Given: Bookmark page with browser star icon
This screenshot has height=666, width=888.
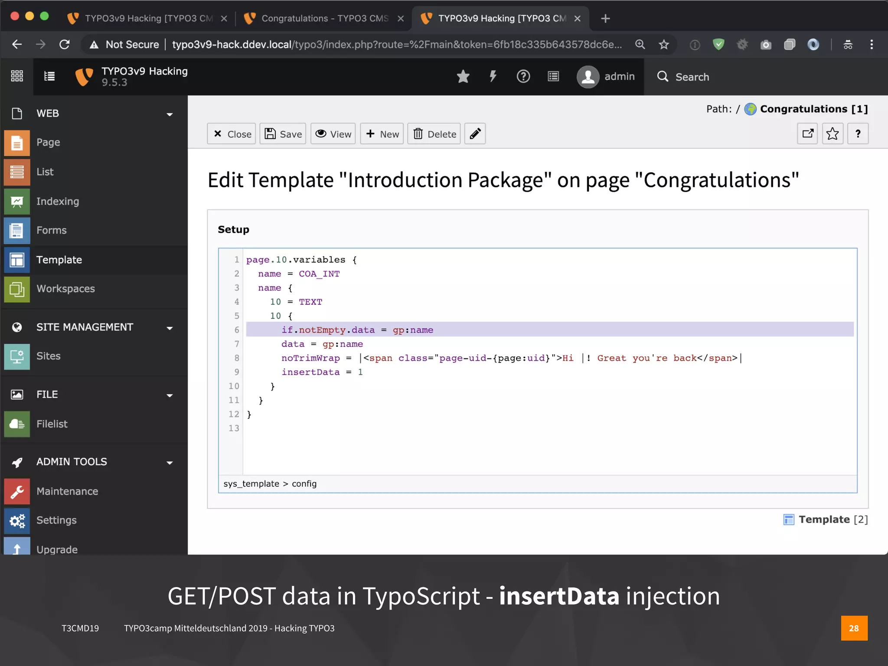Looking at the screenshot, I should (664, 44).
